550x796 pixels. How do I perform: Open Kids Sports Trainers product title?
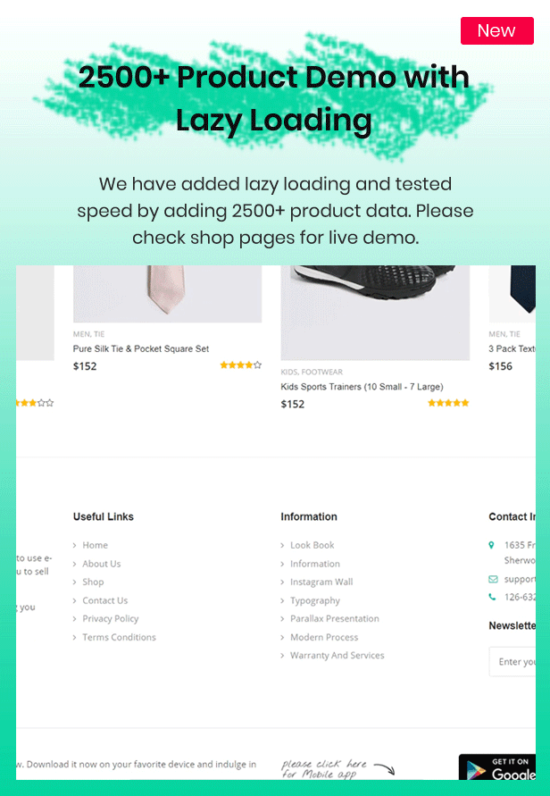pos(362,387)
